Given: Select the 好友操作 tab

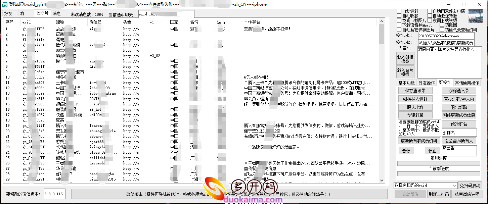Looking at the screenshot, I should 427,83.
